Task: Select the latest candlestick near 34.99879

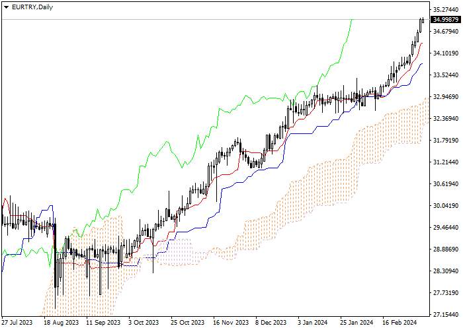Action: [x=423, y=20]
